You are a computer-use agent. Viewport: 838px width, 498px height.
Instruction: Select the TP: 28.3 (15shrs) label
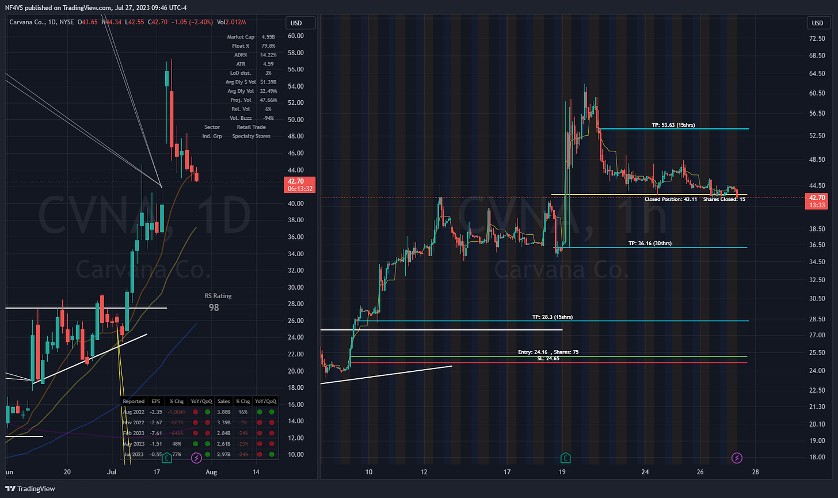(553, 317)
